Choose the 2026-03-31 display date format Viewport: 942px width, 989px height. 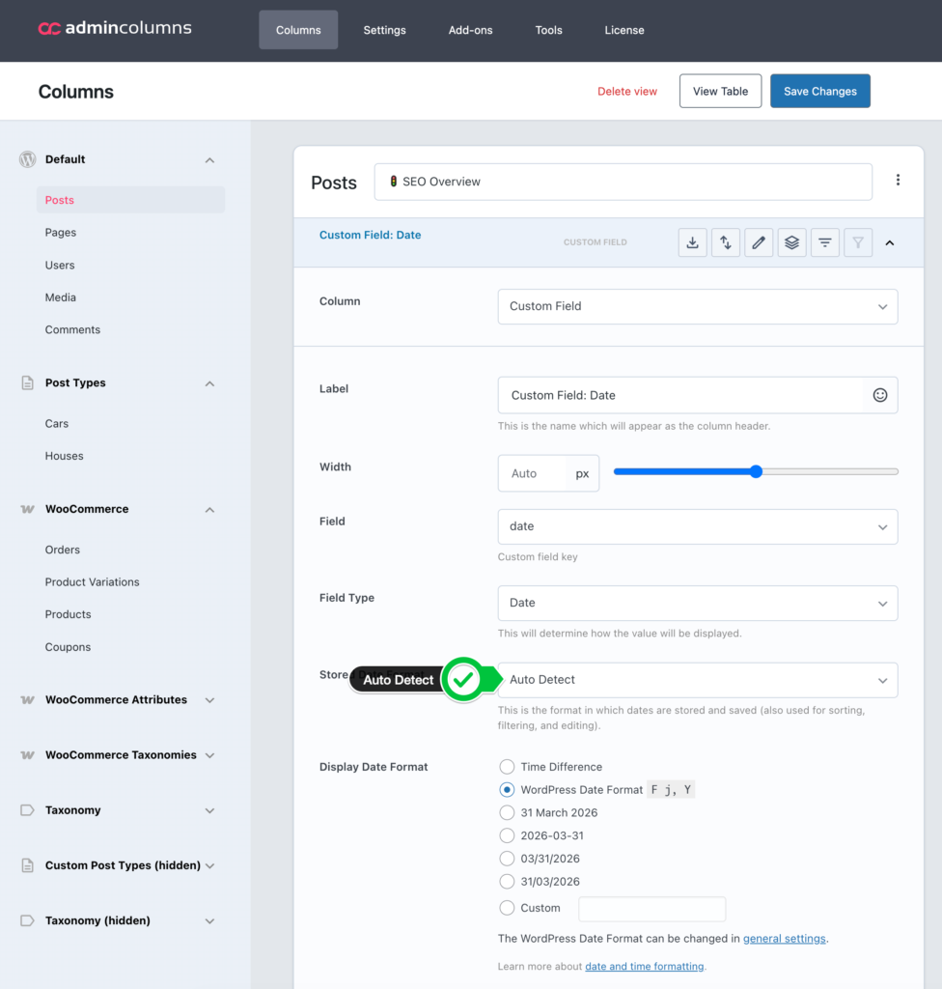tap(507, 835)
